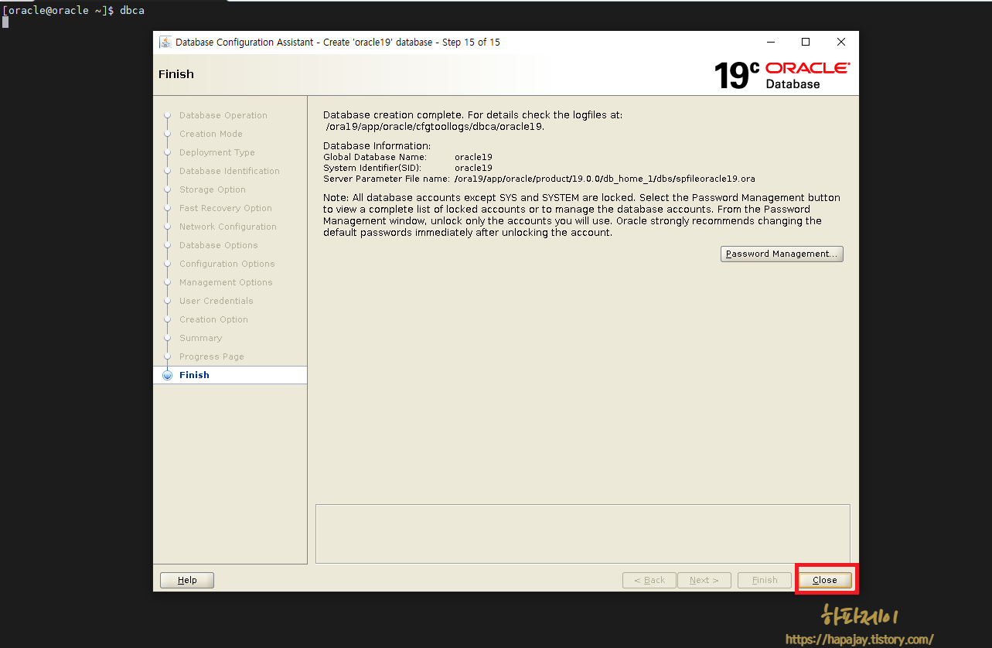
Task: Click the Java icon in title bar
Action: click(165, 42)
